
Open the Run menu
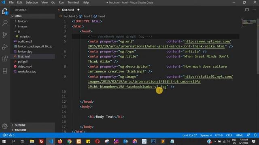(61, 2)
